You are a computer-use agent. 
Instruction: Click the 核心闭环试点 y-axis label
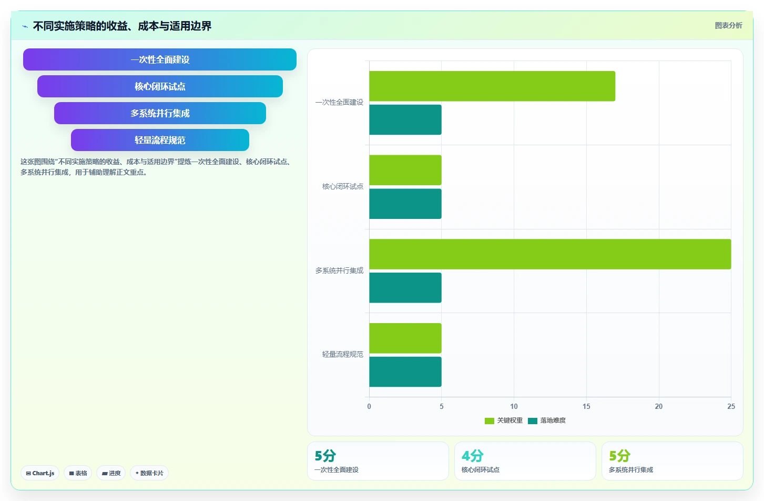pos(343,186)
